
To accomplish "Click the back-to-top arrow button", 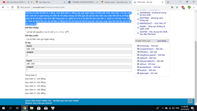I will tap(190, 101).
